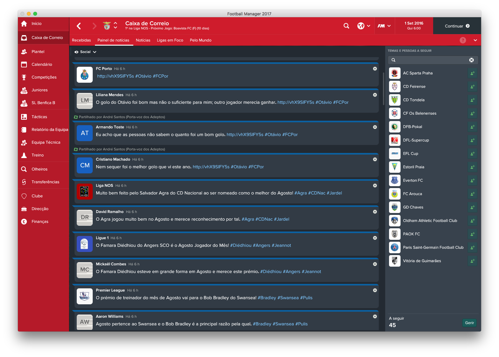Viewport: 499px width, 357px height.
Task: Open the date 1 Set 2016 panel
Action: point(414,26)
